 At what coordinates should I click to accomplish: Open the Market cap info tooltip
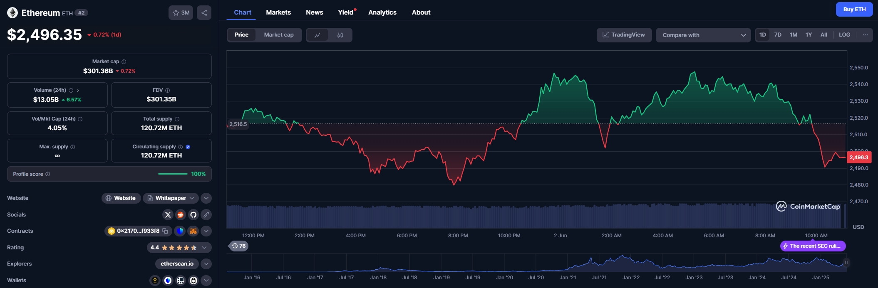pyautogui.click(x=124, y=62)
